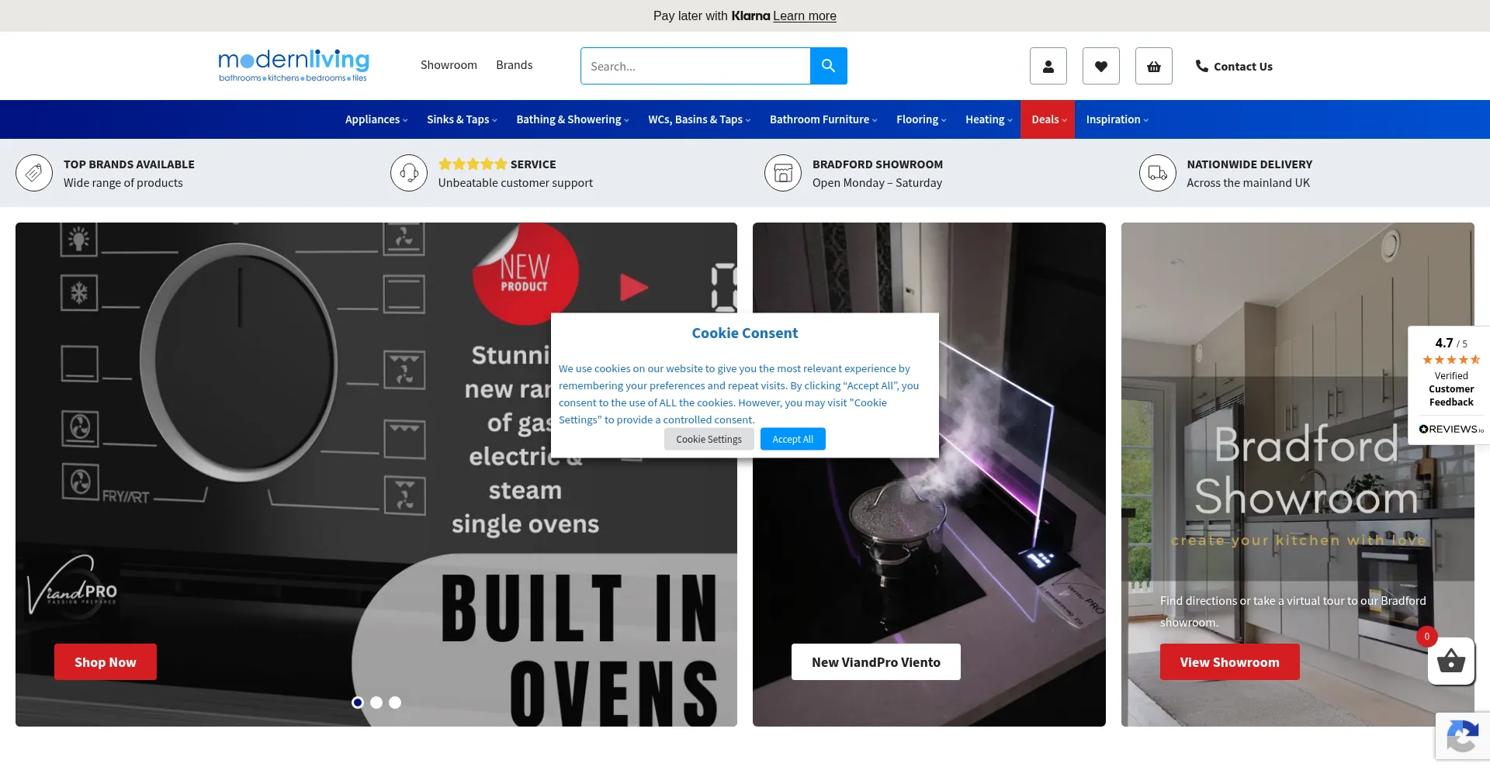Select the first carousel slide dot
1490x770 pixels.
[x=358, y=702]
